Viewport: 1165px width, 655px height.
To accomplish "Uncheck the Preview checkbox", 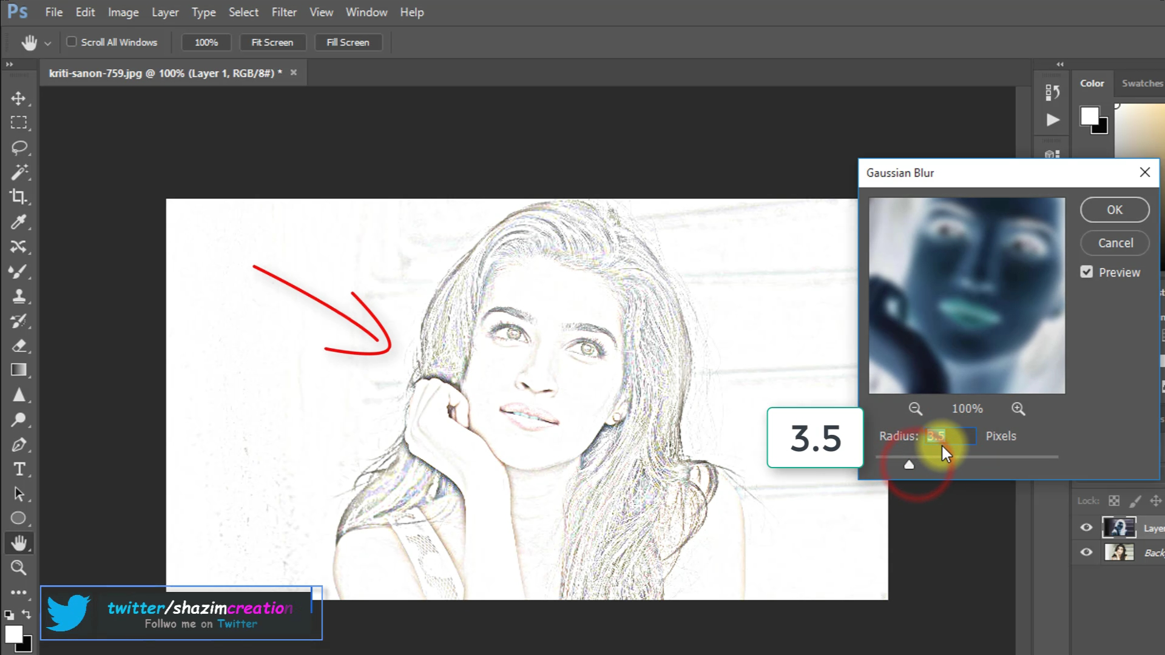I will click(1086, 272).
